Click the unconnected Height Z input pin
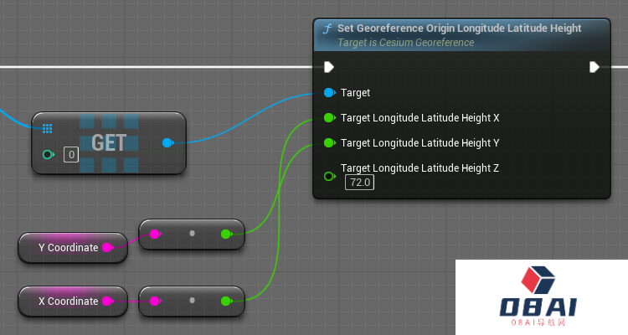 (329, 176)
